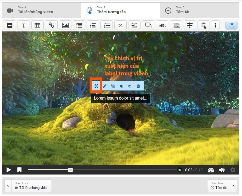The image size is (242, 196).
Task: Add a Drag and Drop interaction
Action: (x=148, y=25)
